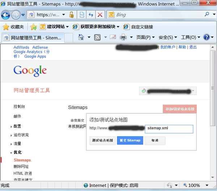Open the zoom level 100% dropdown
This screenshot has width=217, height=191.
196,185
